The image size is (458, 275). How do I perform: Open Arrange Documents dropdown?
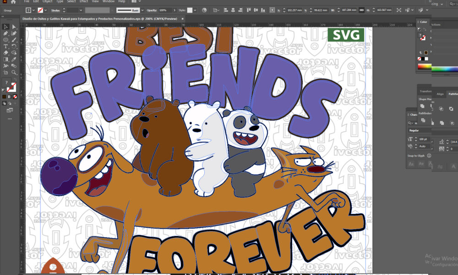tap(136, 1)
